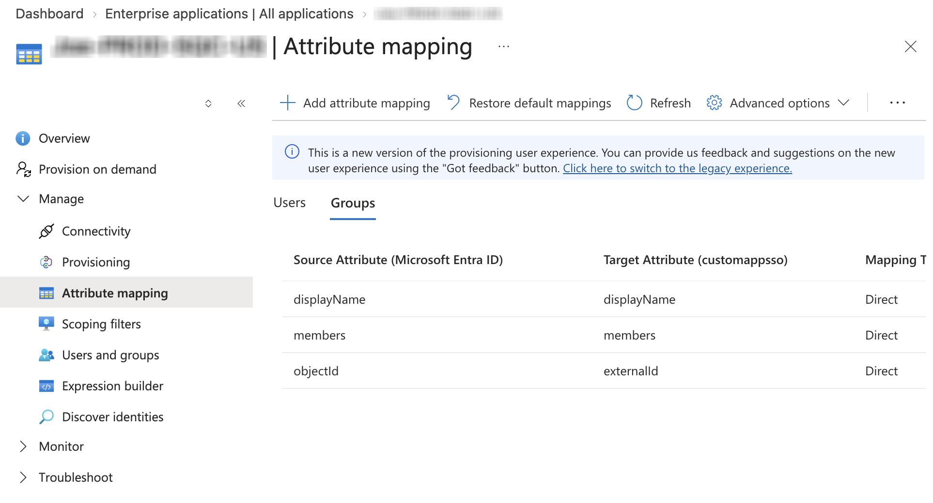The height and width of the screenshot is (503, 933).
Task: Collapse the Manage section chevron
Action: [23, 199]
